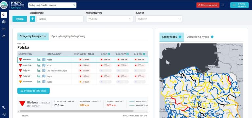The image size is (252, 118).
Task: Click Ostrzeżenia meteo red button
Action: pyautogui.click(x=208, y=5)
